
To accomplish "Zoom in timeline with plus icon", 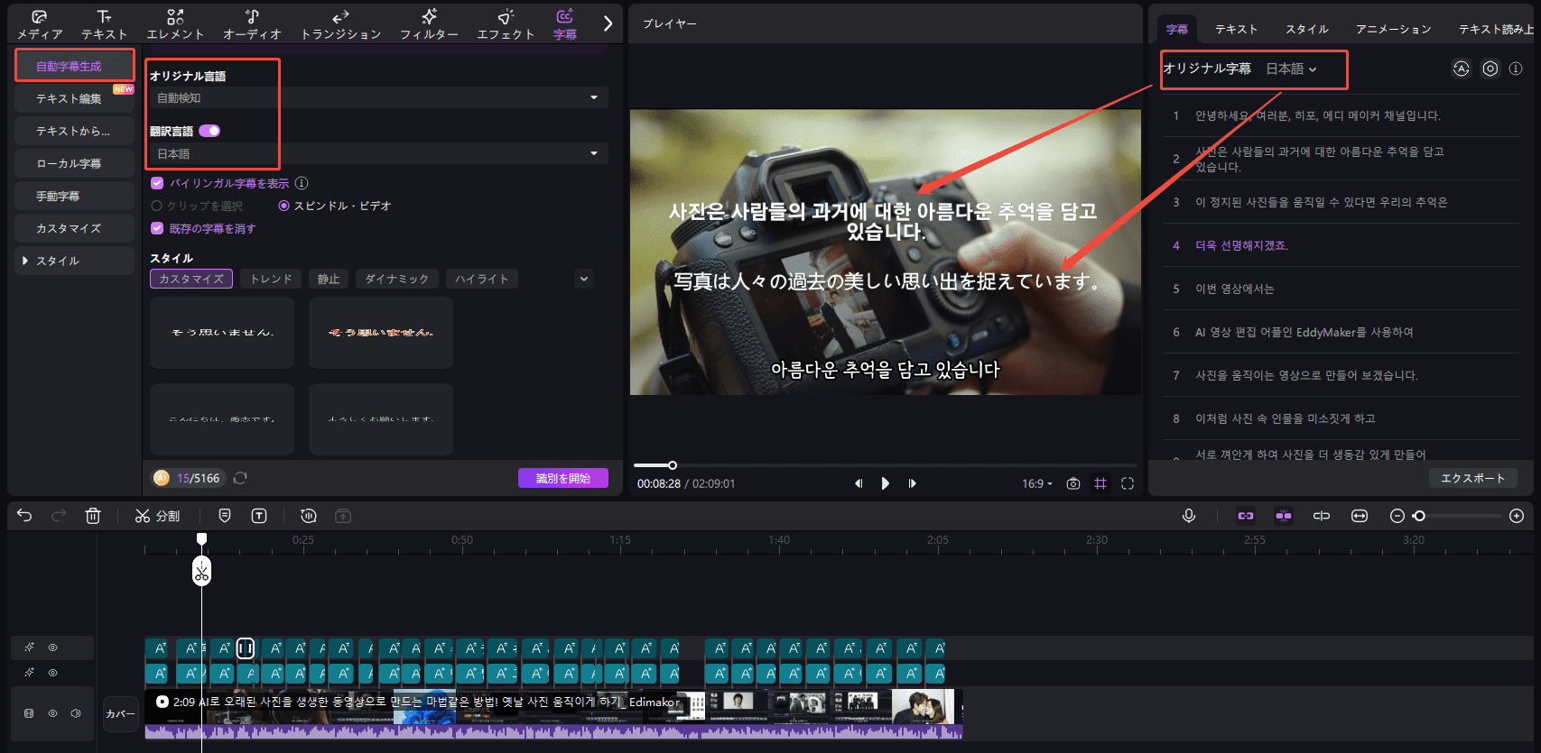I will 1517,516.
